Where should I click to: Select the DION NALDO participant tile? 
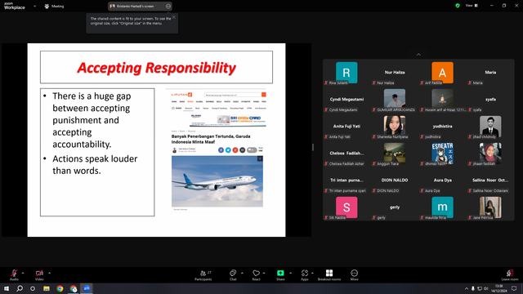click(395, 180)
